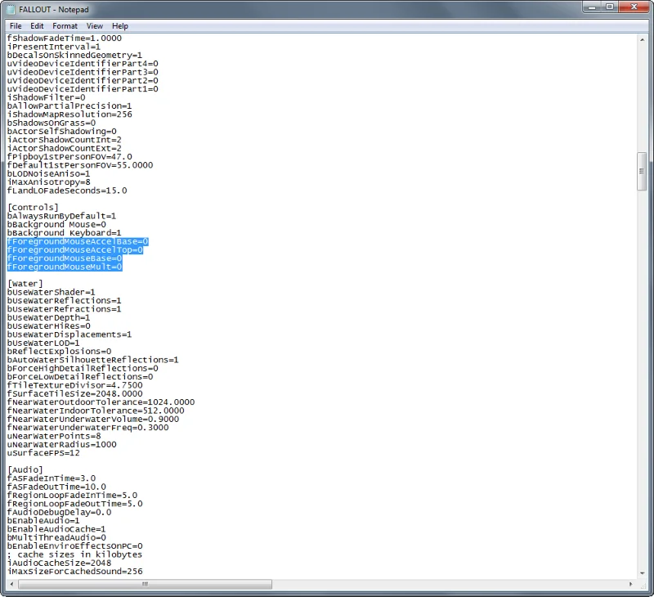The width and height of the screenshot is (654, 597).
Task: Click the line bEnableEnviroEffectsOnPC=0
Action: tap(74, 546)
